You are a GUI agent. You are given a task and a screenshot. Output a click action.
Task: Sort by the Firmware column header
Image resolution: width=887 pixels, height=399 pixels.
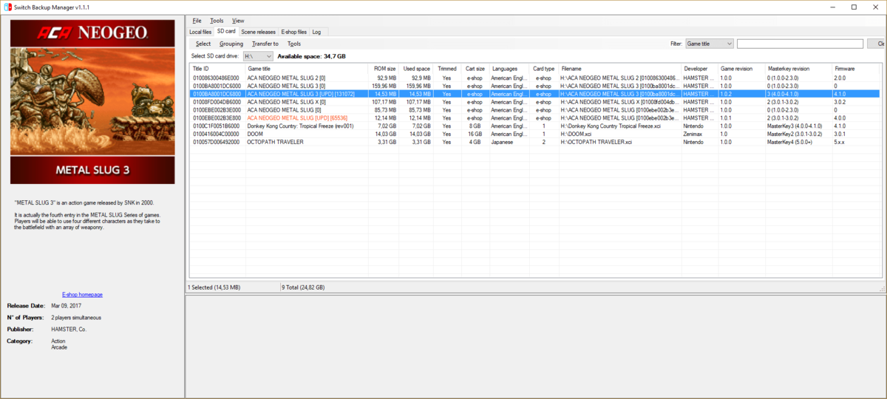pos(855,68)
